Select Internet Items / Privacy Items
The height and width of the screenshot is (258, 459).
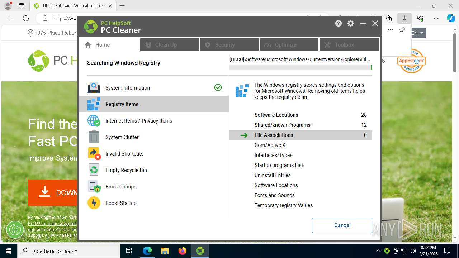(154, 120)
